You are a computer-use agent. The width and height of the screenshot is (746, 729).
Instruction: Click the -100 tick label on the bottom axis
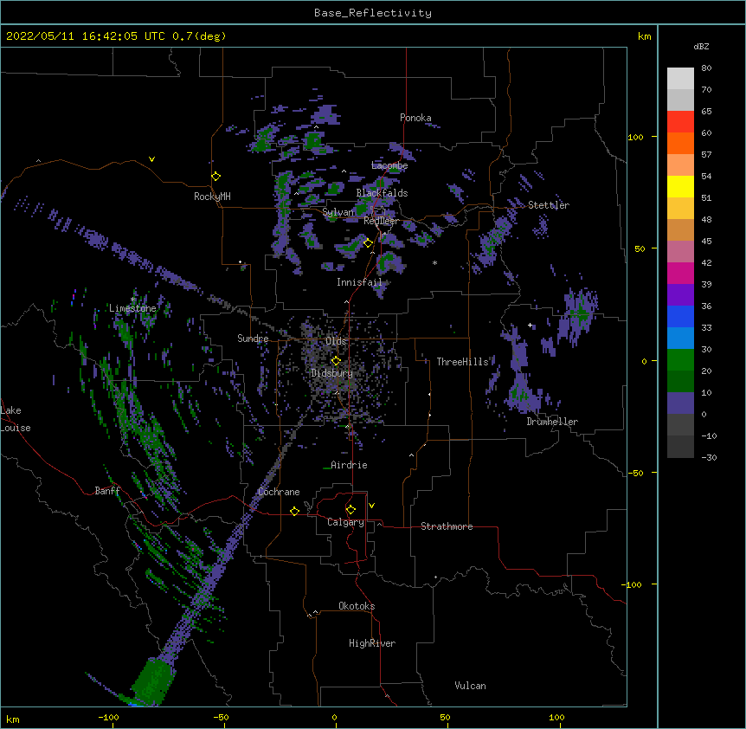[x=108, y=717]
